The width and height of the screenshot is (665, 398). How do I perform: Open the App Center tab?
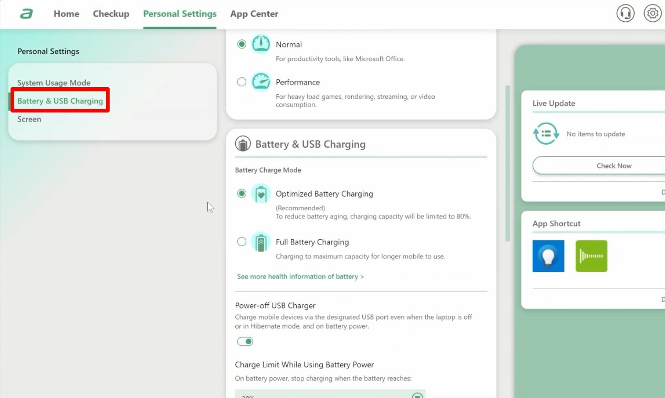coord(254,14)
